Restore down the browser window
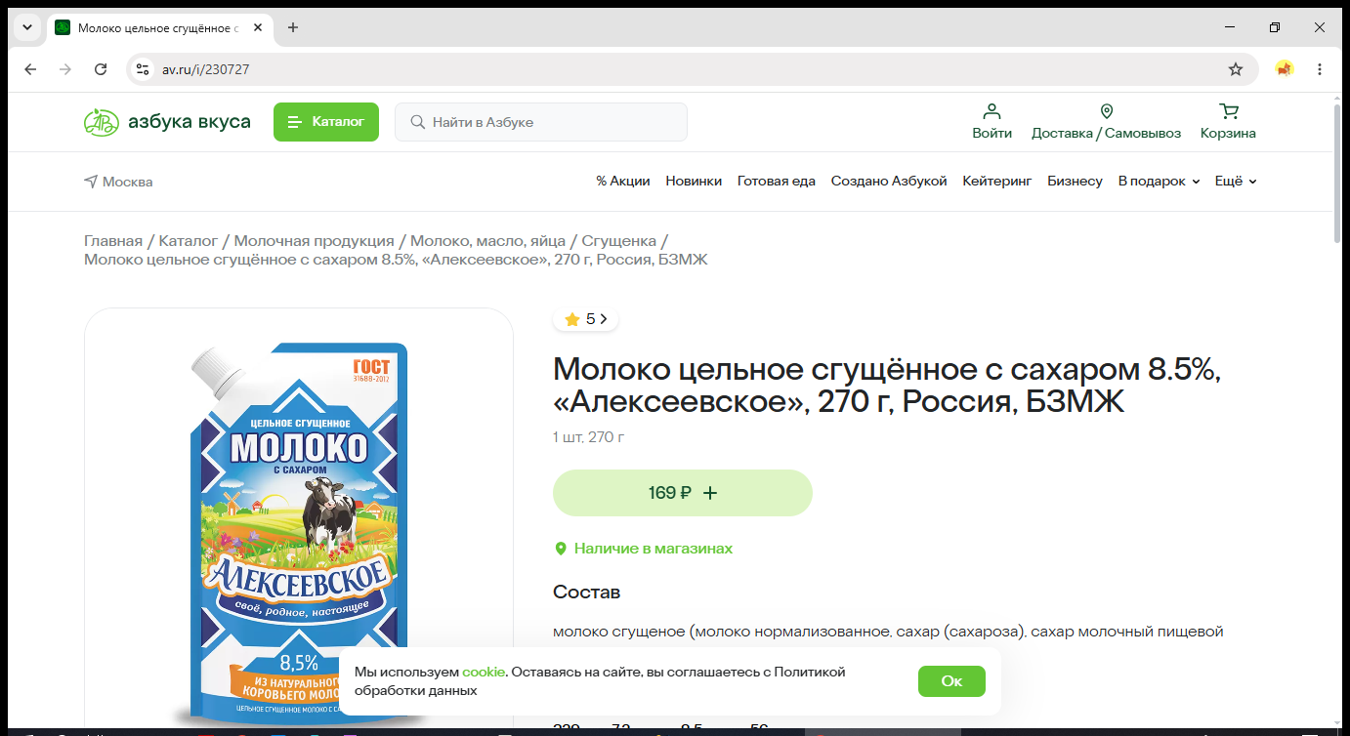The width and height of the screenshot is (1350, 736). [x=1275, y=27]
